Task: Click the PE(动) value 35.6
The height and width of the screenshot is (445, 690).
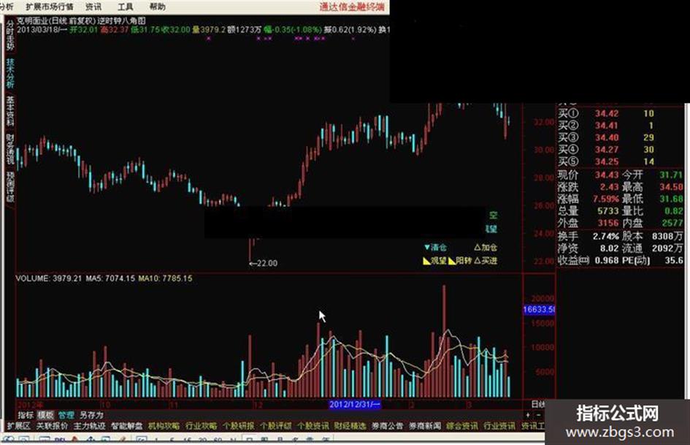Action: pyautogui.click(x=674, y=260)
